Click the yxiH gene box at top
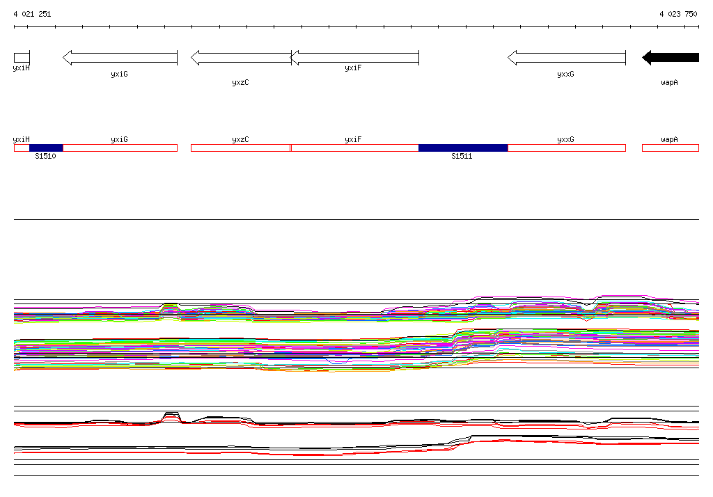 click(22, 58)
